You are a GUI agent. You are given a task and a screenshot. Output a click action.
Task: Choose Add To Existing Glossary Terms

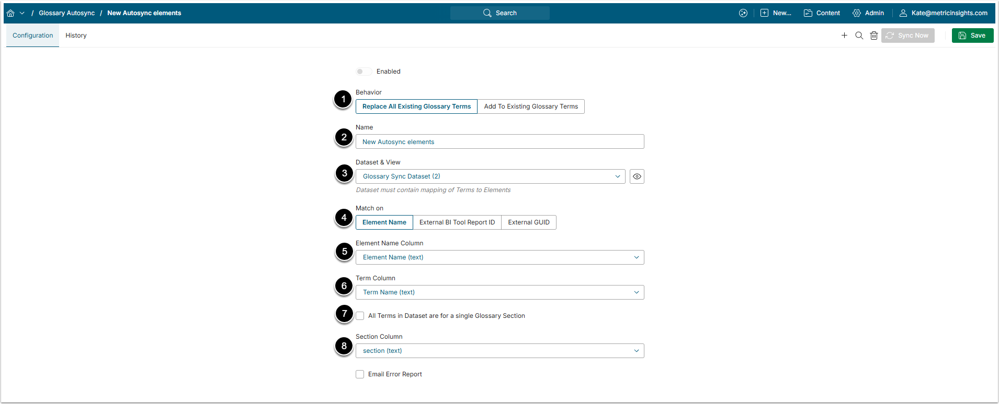coord(531,106)
